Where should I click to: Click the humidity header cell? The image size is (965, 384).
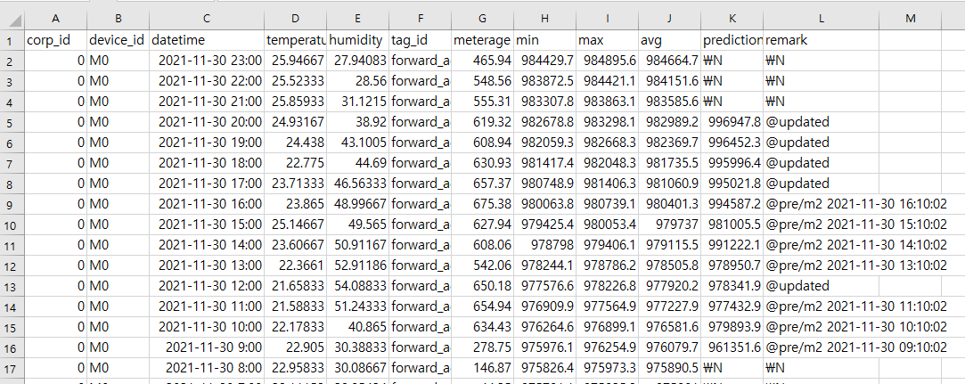click(358, 40)
